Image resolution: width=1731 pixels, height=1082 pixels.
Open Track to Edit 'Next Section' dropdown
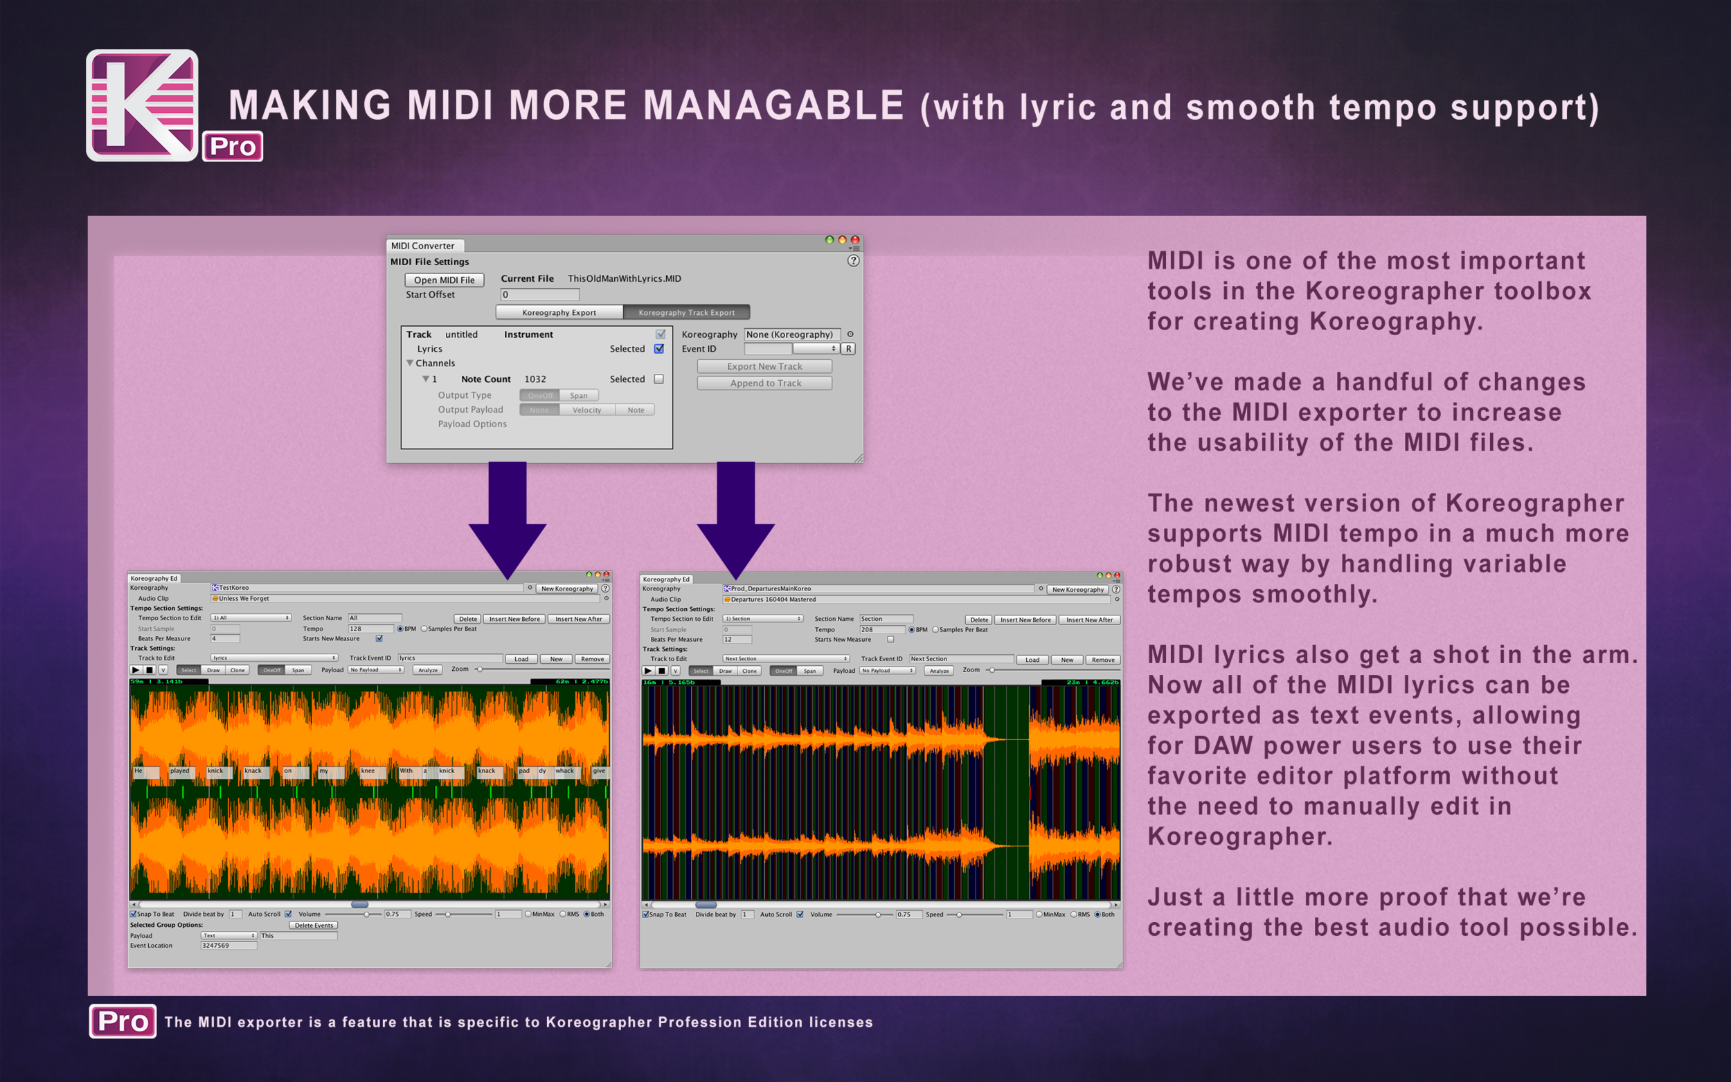click(x=787, y=658)
